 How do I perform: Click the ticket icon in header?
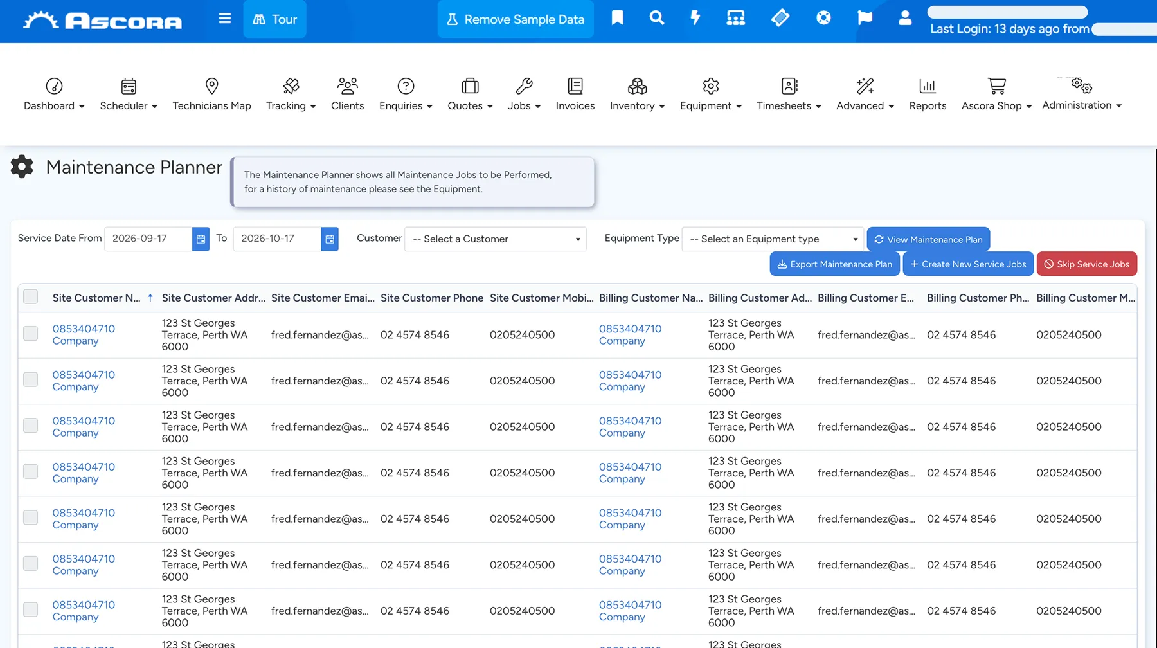click(780, 18)
